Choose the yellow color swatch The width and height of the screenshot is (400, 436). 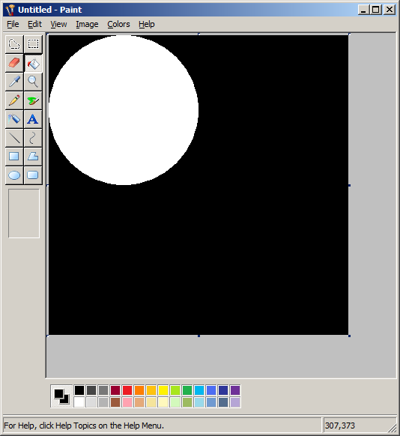(163, 390)
